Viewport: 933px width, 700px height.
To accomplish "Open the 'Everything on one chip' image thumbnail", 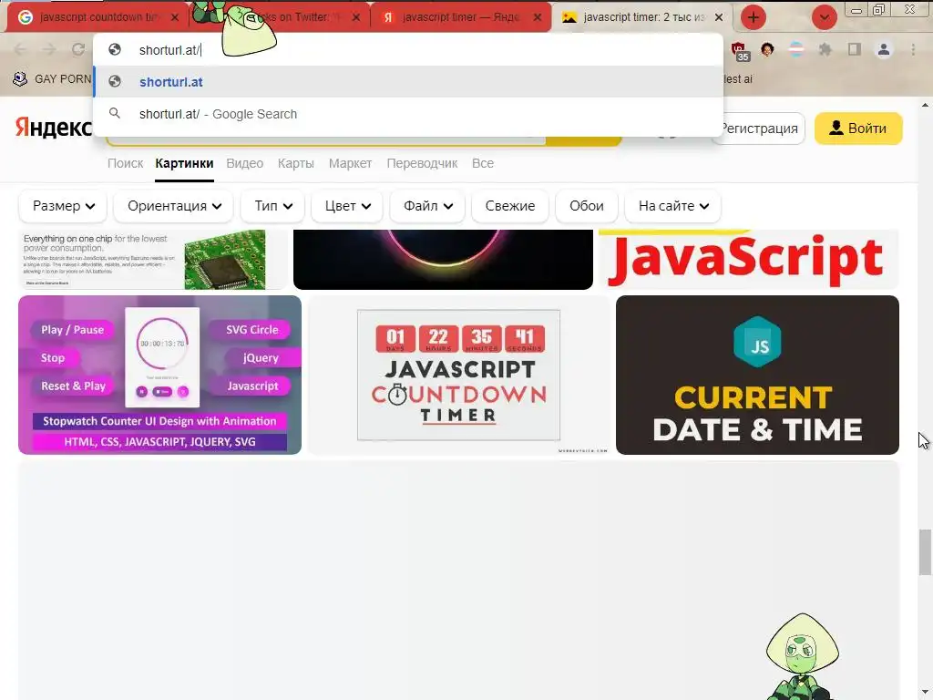I will (152, 260).
